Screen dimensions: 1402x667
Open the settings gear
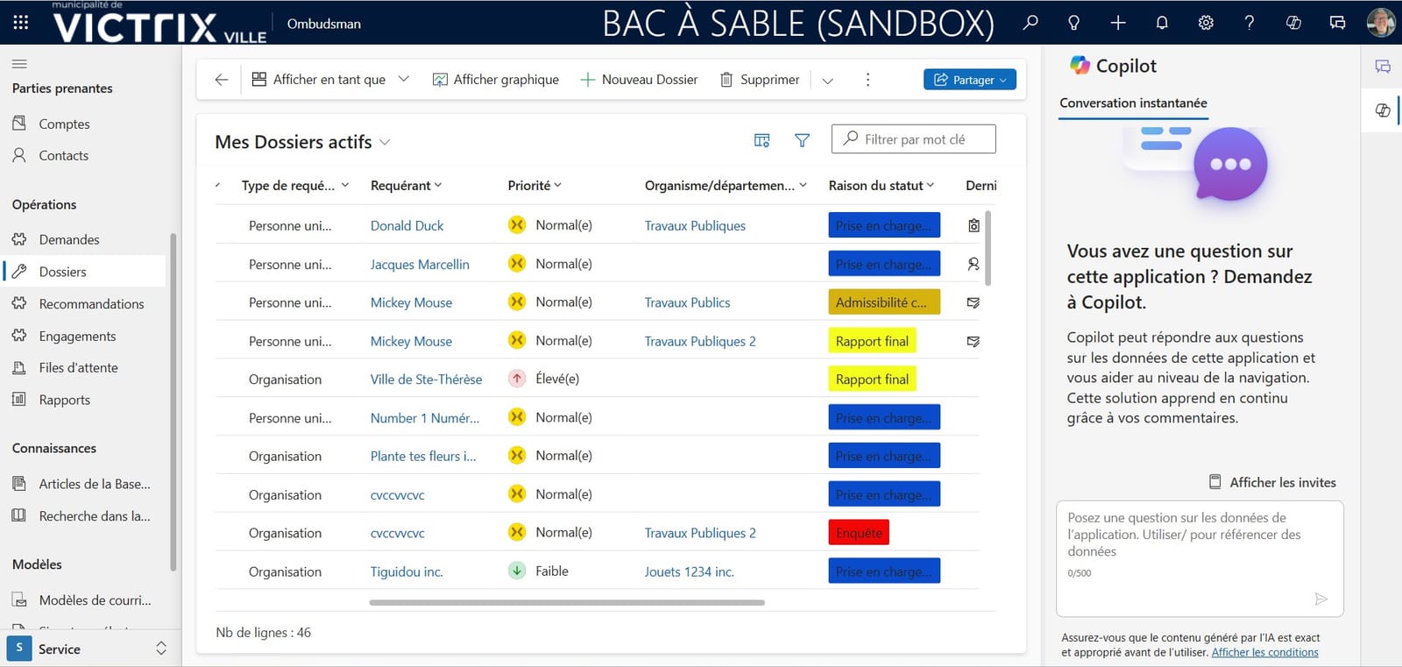(x=1206, y=23)
